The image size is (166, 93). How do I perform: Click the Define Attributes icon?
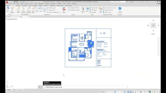click(23, 9)
